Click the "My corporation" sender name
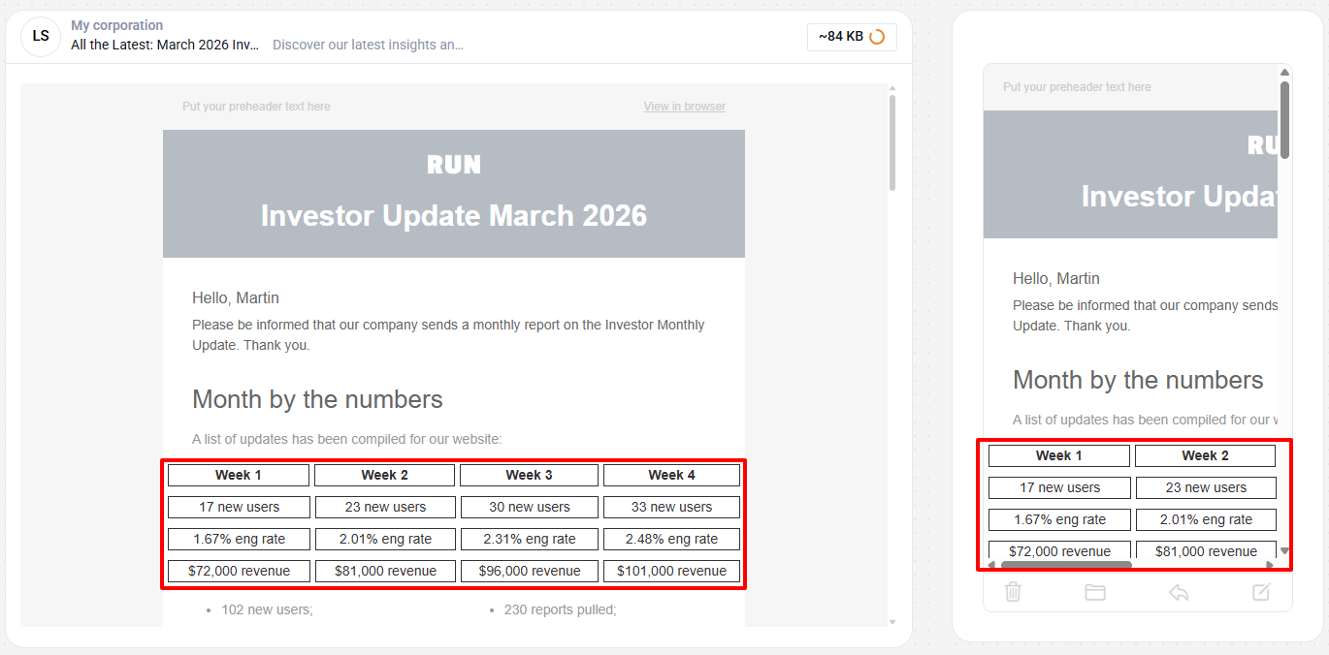1329x655 pixels. coord(116,25)
